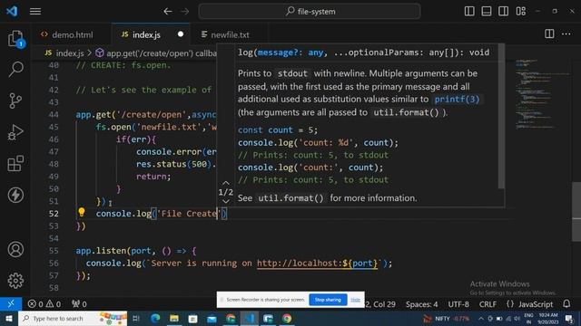
Task: Open the remote window indicator in status bar
Action: (x=11, y=304)
